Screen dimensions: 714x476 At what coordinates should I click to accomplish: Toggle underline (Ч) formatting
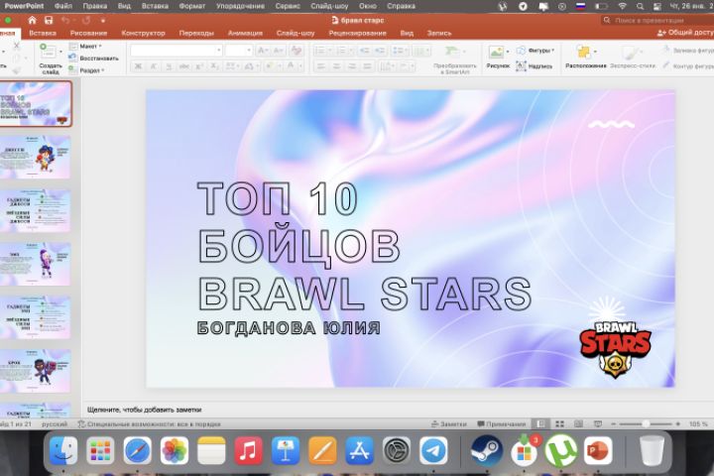point(169,66)
